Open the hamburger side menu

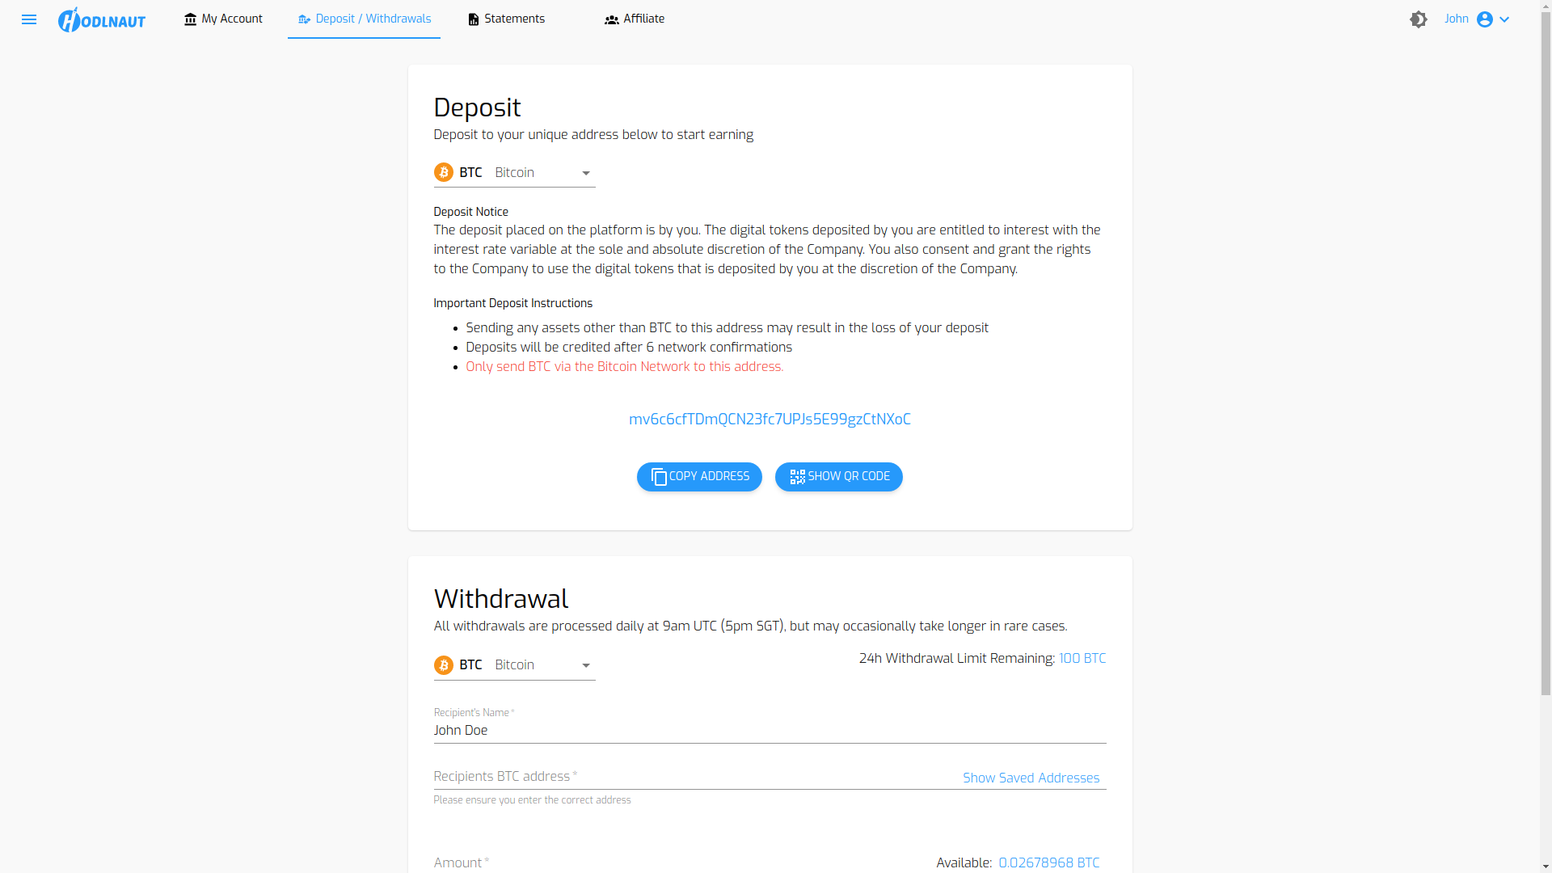click(29, 19)
